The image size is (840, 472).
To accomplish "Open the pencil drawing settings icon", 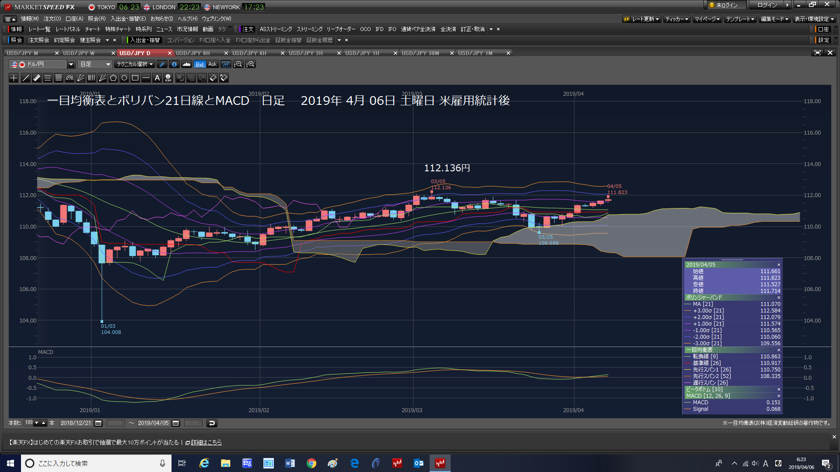I will pos(162,64).
